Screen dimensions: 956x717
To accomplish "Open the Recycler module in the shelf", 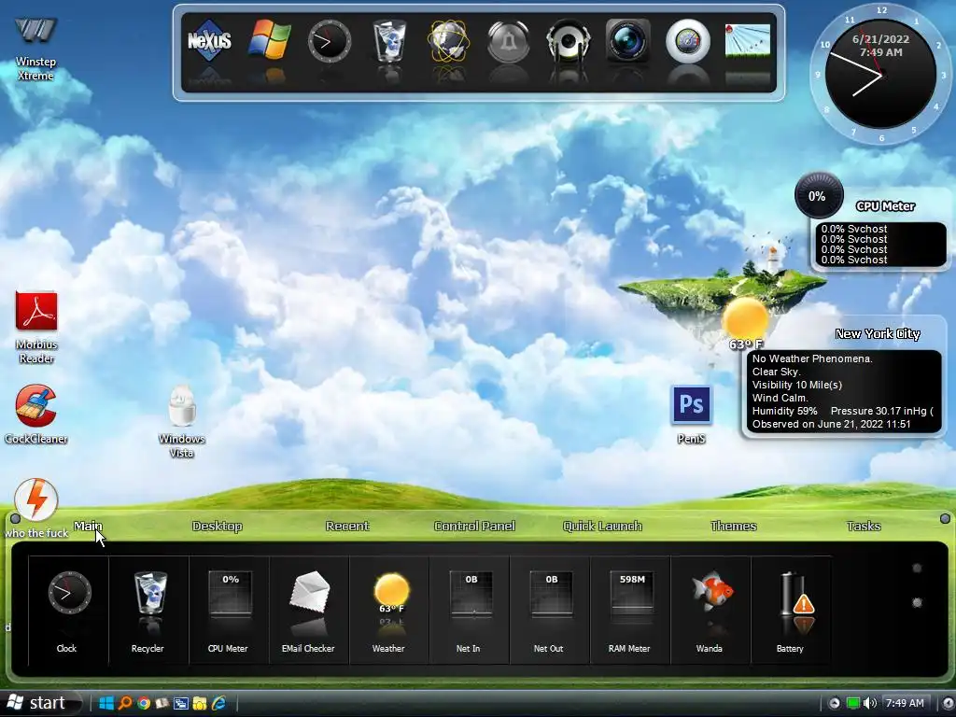I will [148, 610].
